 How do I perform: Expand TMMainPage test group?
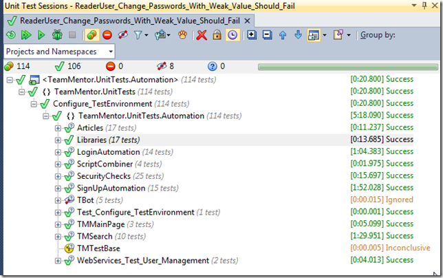(58, 224)
